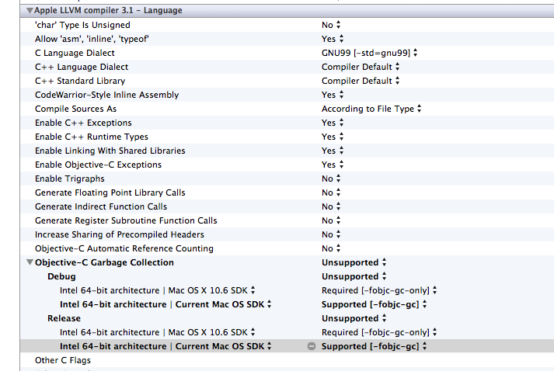Change Enable C++ Runtime Types value
The height and width of the screenshot is (371, 554).
tap(333, 137)
